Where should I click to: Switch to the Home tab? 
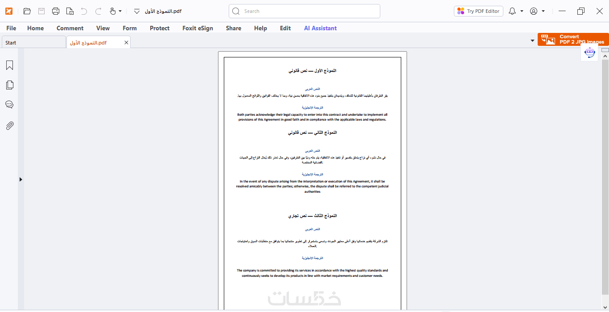point(36,28)
